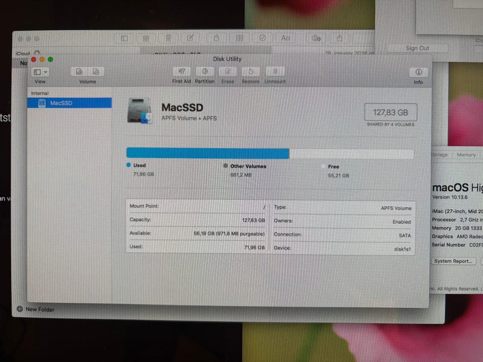Viewport: 483px width, 362px height.
Task: Click the Type value APFS Volume
Action: coord(396,208)
